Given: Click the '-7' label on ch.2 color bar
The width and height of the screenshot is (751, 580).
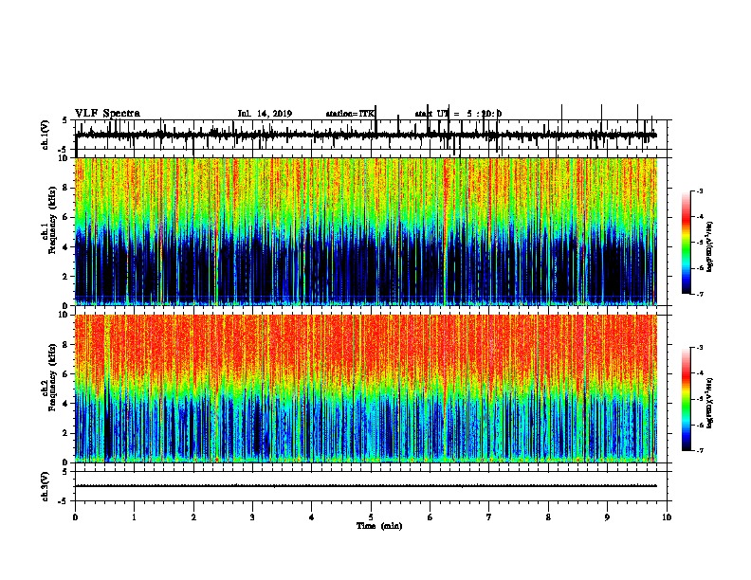Looking at the screenshot, I should [x=700, y=451].
